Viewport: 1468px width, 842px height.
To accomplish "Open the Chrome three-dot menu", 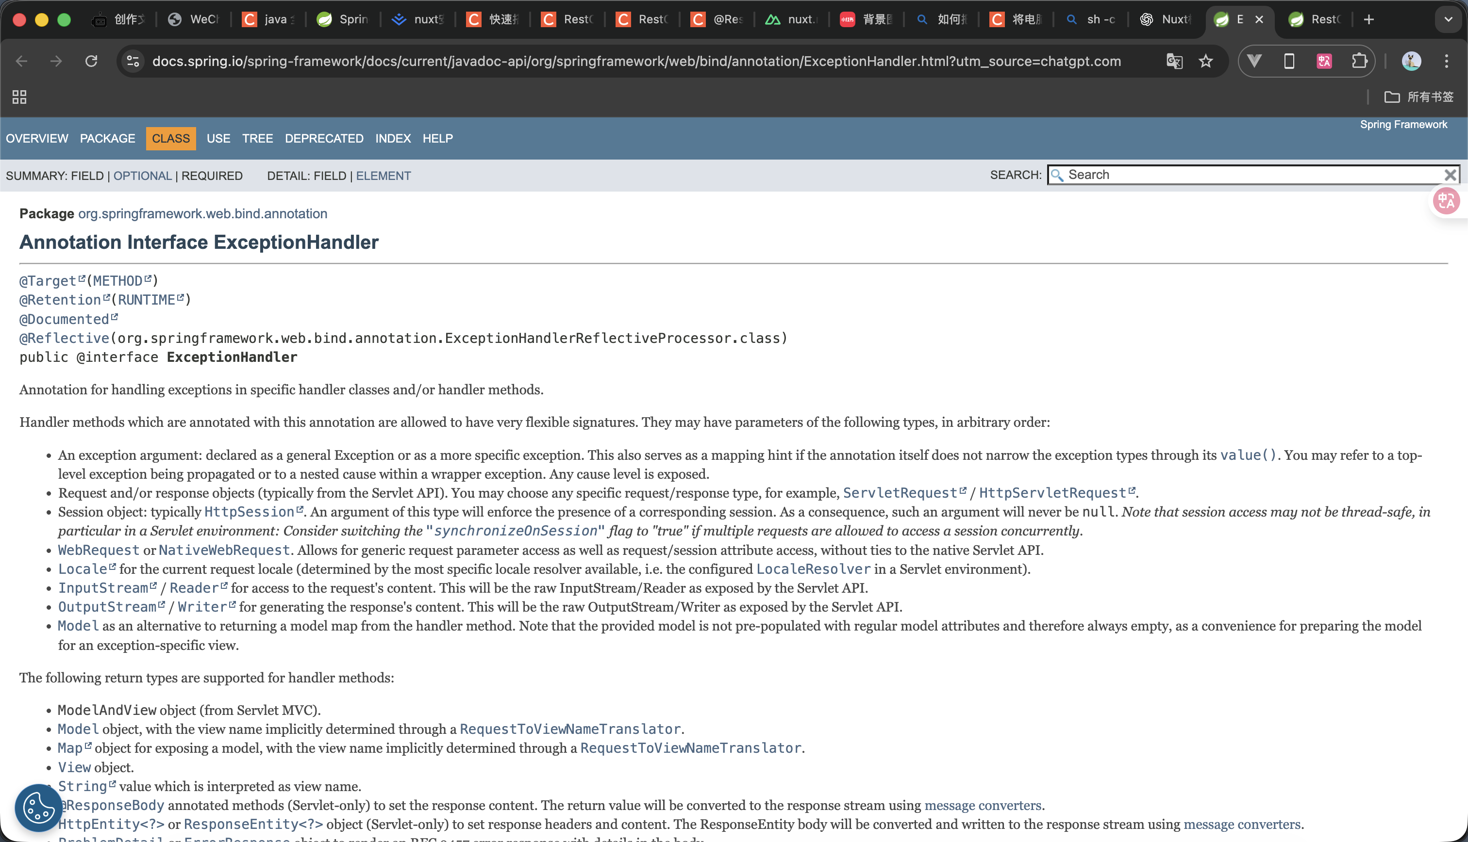I will pos(1446,61).
